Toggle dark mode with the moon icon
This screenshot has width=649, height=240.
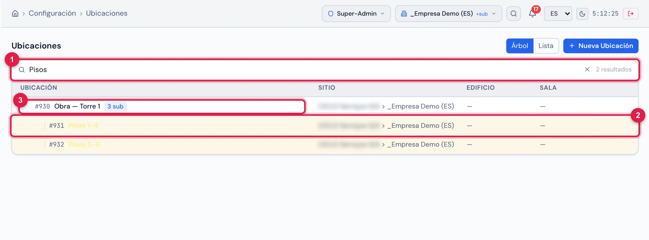[582, 14]
